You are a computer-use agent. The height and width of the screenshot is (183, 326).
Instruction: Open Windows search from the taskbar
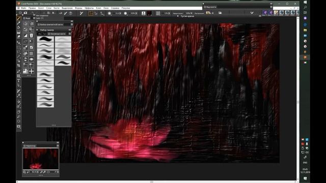pos(305,7)
